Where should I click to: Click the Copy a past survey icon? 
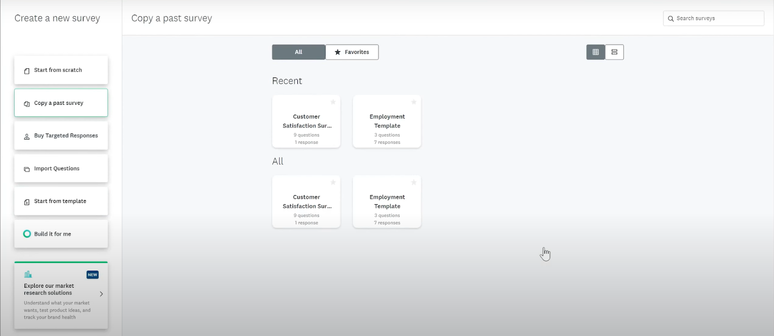(x=27, y=103)
